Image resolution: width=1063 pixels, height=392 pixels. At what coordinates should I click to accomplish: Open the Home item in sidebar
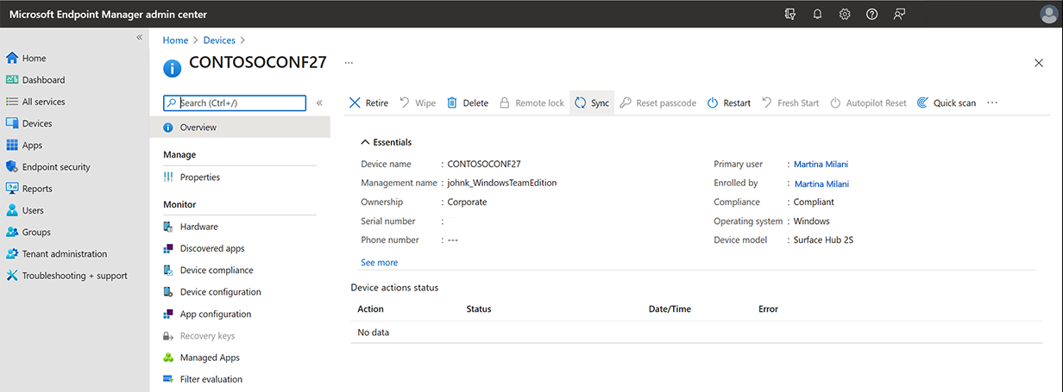pos(26,59)
